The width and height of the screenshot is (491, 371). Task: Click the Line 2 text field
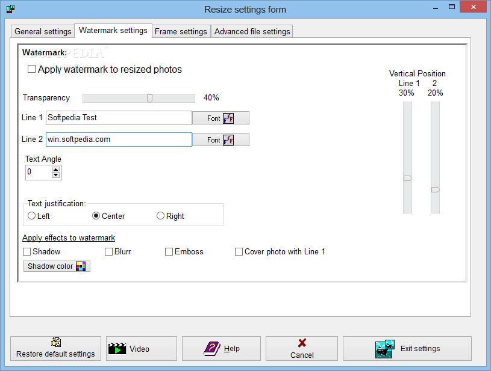(x=119, y=140)
